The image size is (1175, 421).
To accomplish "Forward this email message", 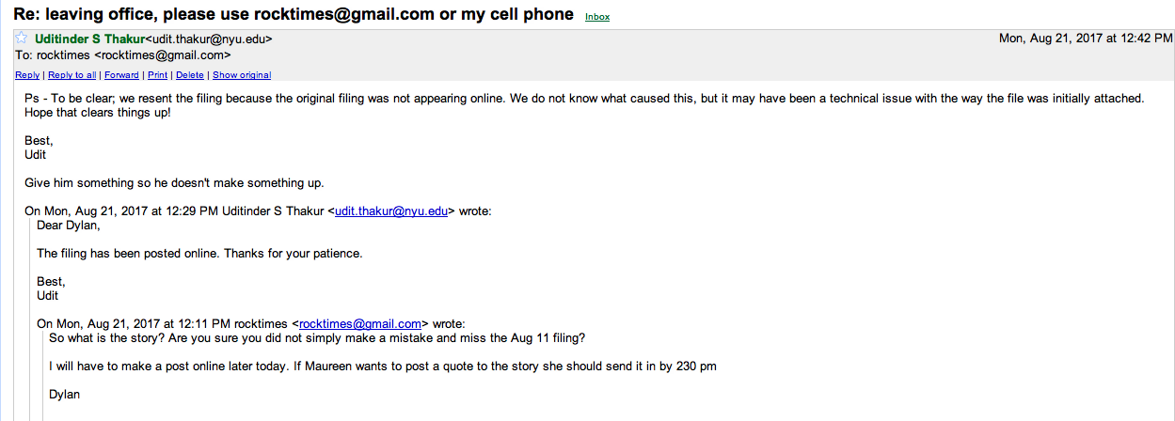I will coord(121,75).
